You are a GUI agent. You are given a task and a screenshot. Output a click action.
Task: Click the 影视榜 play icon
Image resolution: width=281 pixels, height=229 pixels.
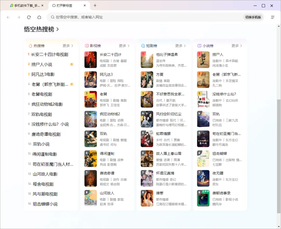point(87,46)
